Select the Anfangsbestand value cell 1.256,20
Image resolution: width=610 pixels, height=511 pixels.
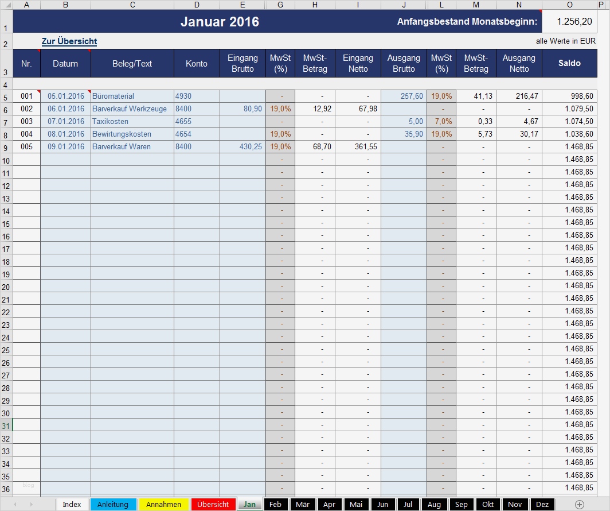(x=570, y=21)
